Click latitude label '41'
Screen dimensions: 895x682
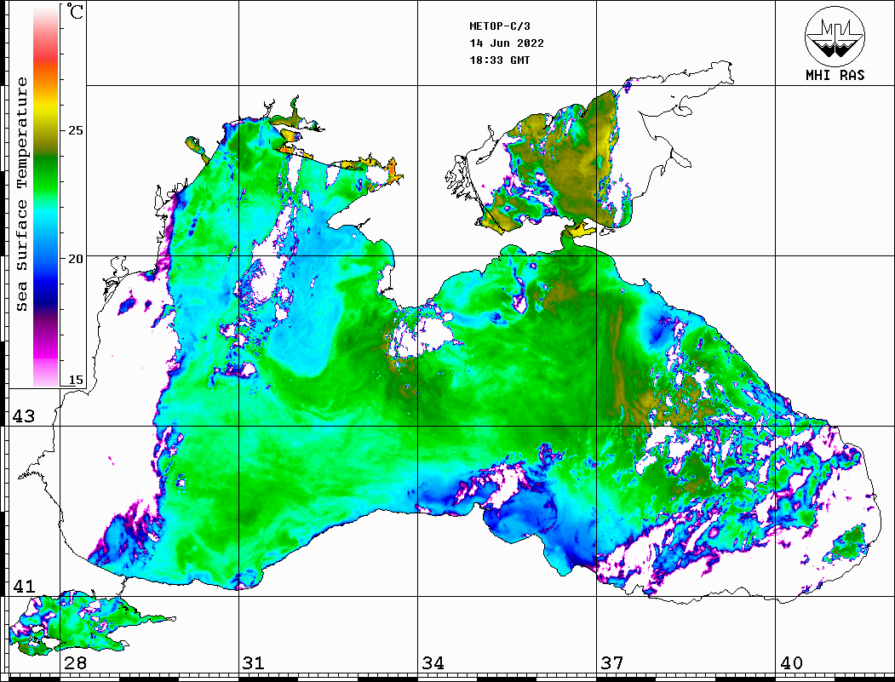click(x=24, y=586)
